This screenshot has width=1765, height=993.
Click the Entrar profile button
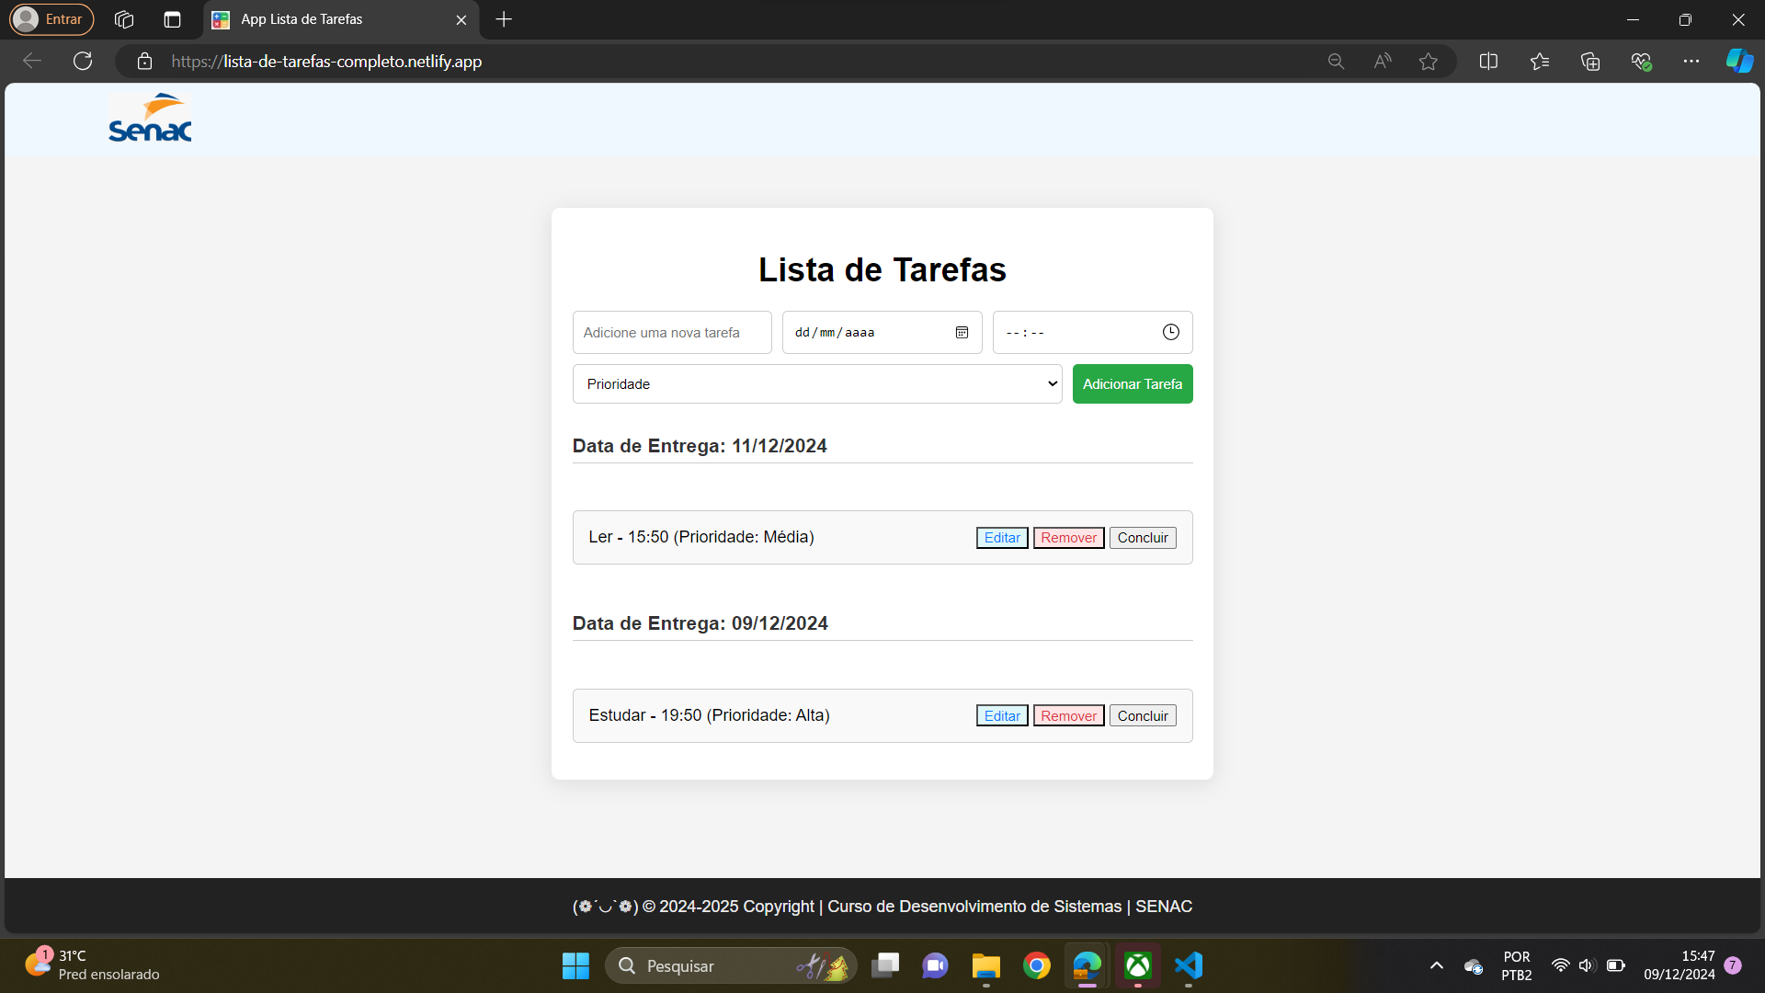tap(51, 19)
